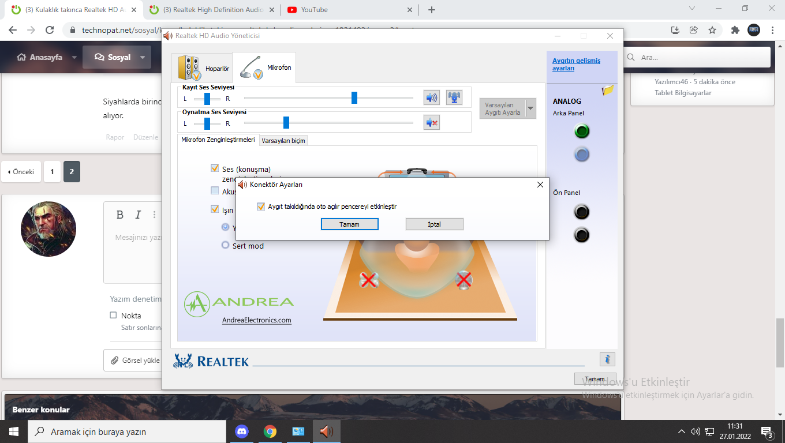Click the italic formatting icon in editor
Image resolution: width=785 pixels, height=443 pixels.
click(x=138, y=215)
